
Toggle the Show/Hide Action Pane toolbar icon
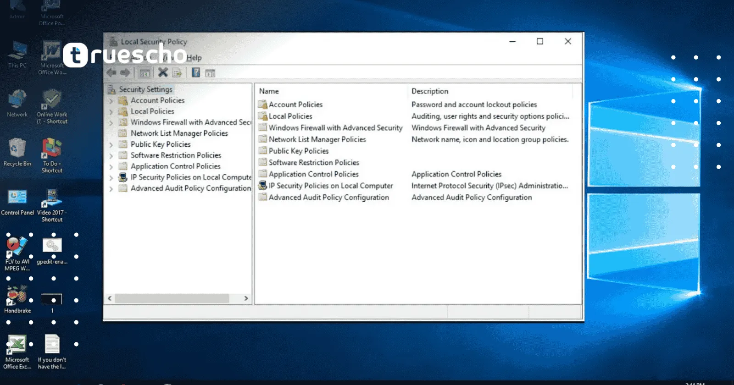(x=210, y=73)
